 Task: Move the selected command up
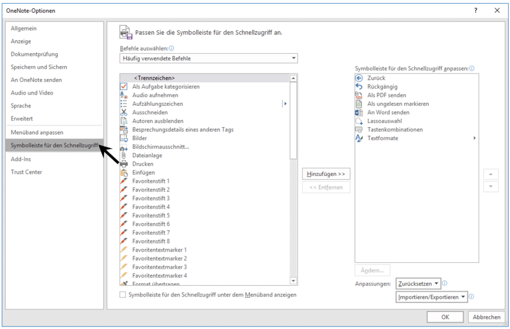pos(491,174)
